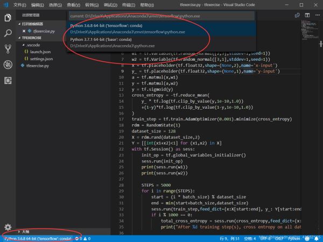Open the Explorer view in activity bar
Image resolution: width=323 pixels, height=242 pixels.
click(8, 18)
